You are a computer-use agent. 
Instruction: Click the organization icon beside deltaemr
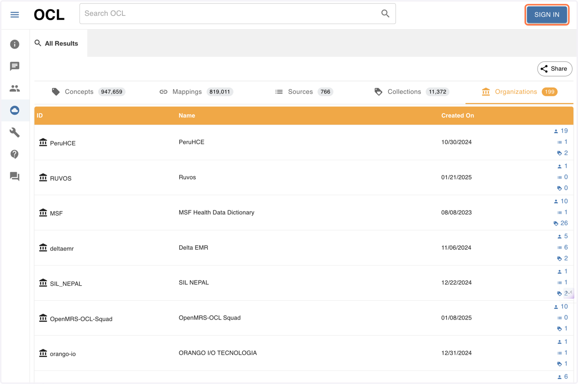coord(43,248)
